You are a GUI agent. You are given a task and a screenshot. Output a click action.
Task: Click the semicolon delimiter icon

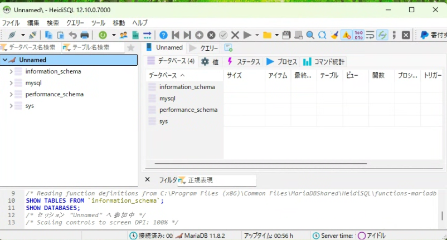[x=394, y=35]
